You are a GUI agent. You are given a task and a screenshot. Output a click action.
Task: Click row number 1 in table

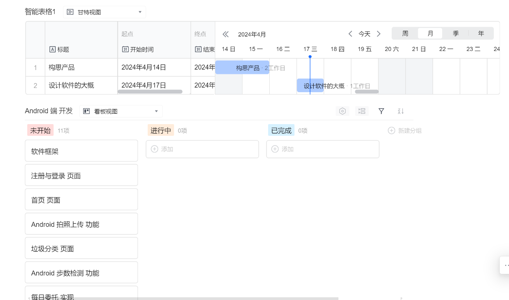tap(35, 68)
